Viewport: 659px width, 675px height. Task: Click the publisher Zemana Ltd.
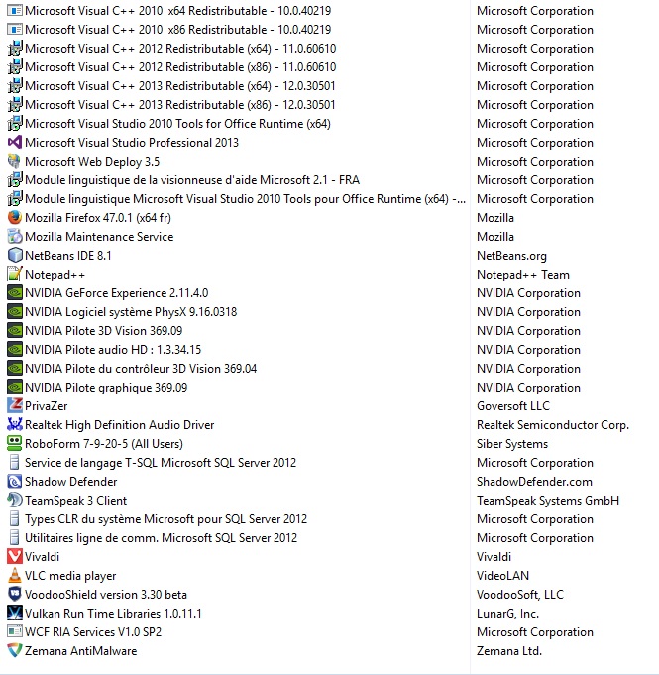point(509,651)
